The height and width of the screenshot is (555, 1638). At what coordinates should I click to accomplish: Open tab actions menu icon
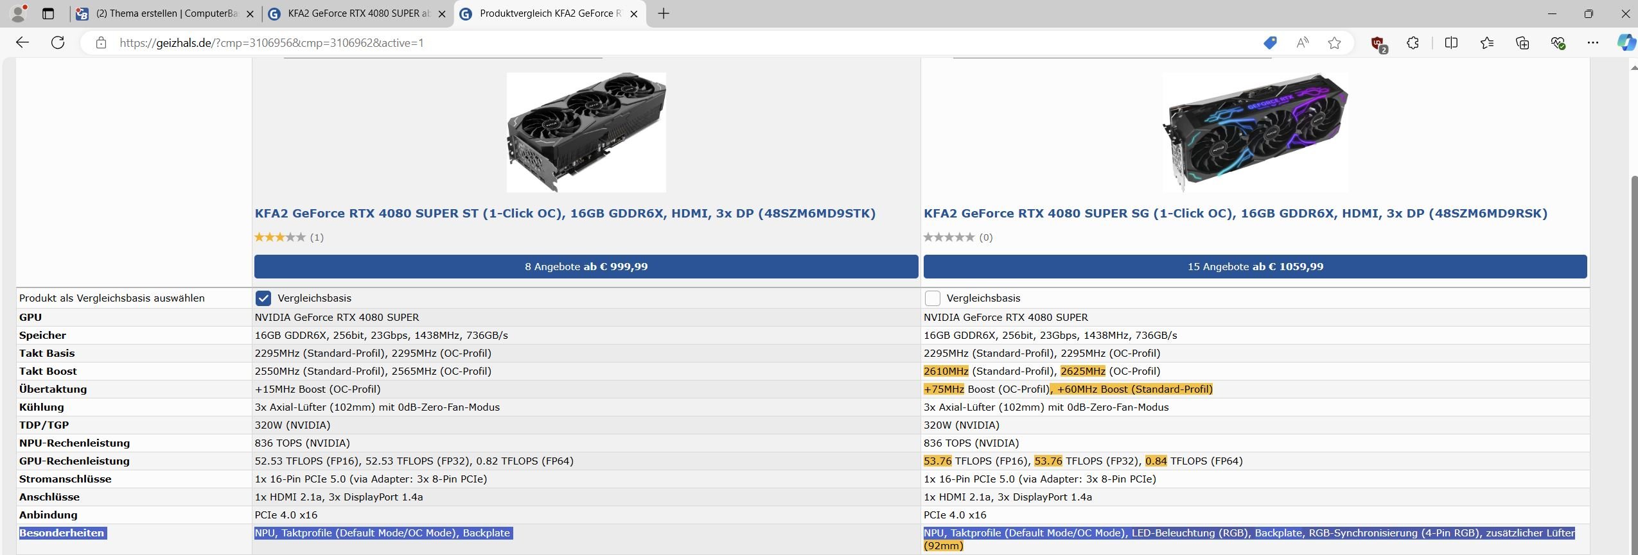coord(48,13)
